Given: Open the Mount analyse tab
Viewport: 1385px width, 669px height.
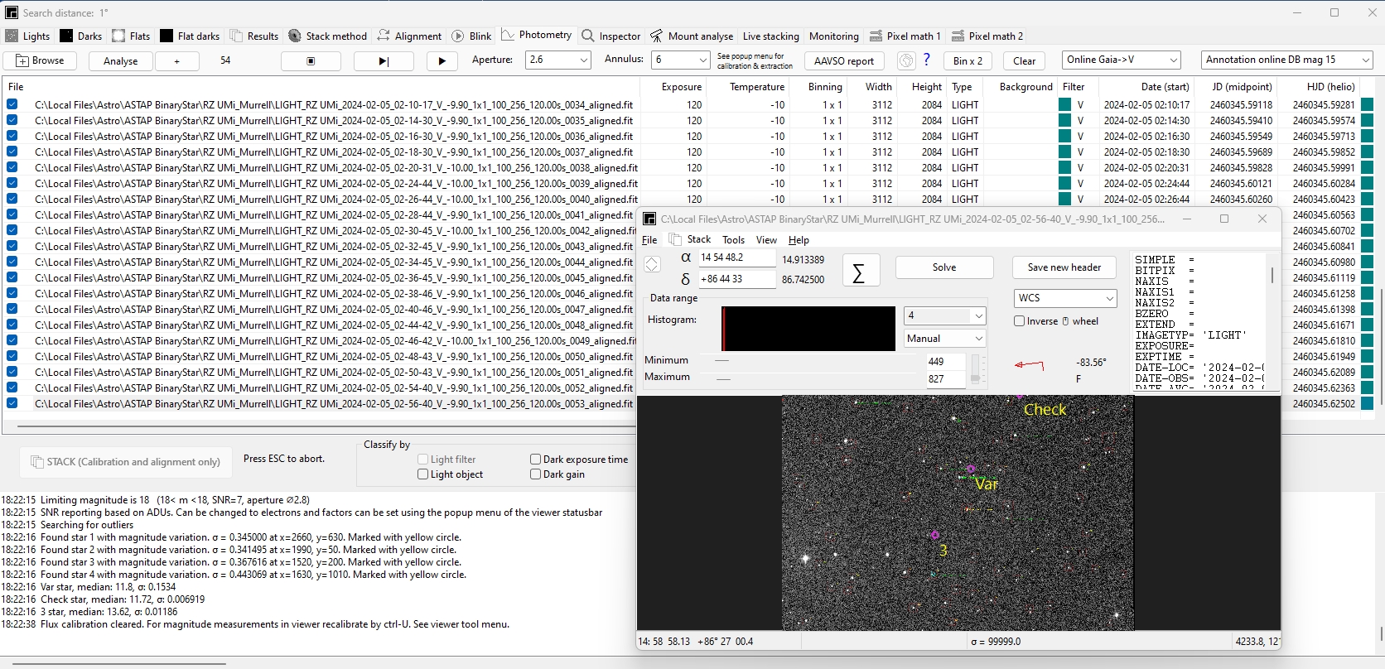Looking at the screenshot, I should click(692, 36).
